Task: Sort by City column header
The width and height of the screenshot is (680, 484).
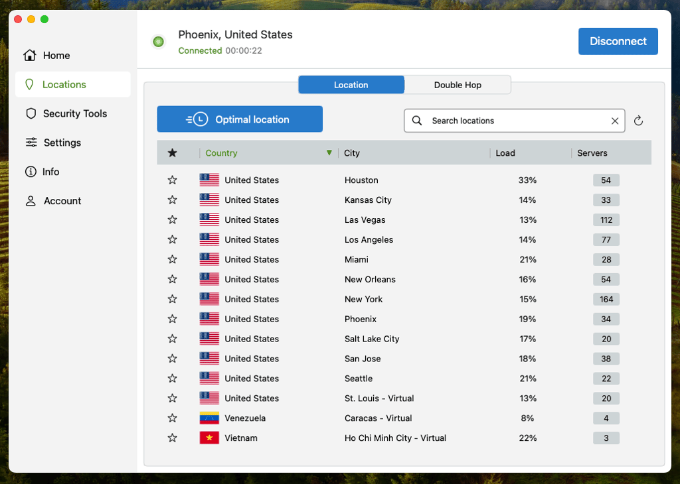Action: [352, 152]
